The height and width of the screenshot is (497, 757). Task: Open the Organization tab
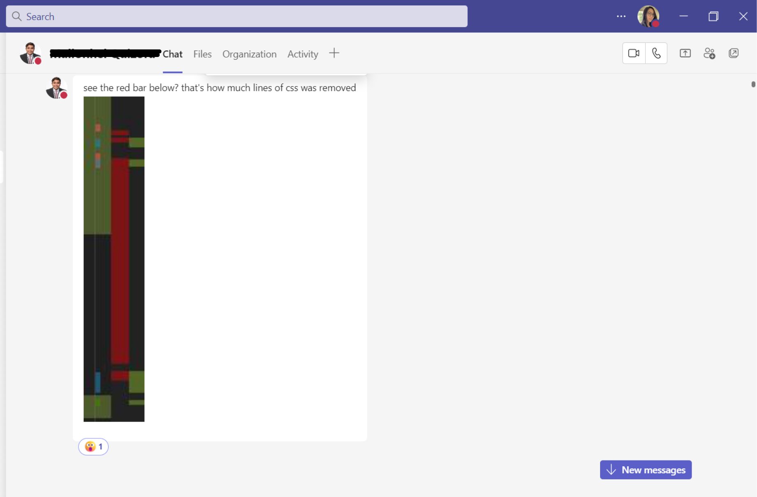coord(249,54)
